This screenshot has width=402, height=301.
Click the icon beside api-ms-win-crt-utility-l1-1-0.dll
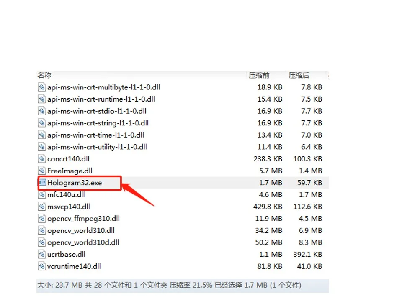(42, 147)
